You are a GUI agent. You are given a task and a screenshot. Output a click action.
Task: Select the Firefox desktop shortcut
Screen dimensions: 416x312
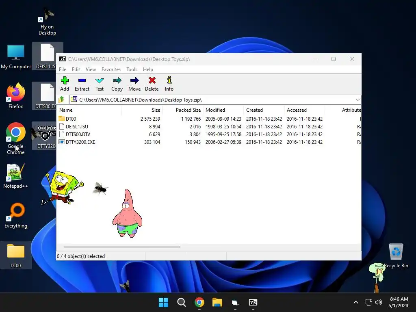click(x=16, y=96)
